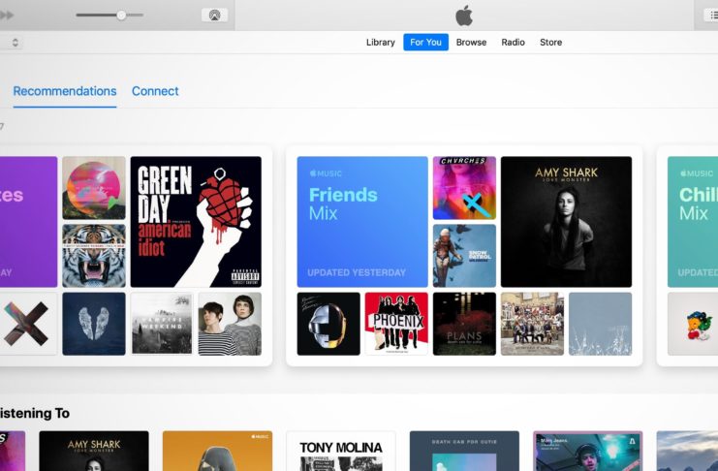The image size is (718, 471).
Task: Open the Radio tab
Action: (x=513, y=42)
